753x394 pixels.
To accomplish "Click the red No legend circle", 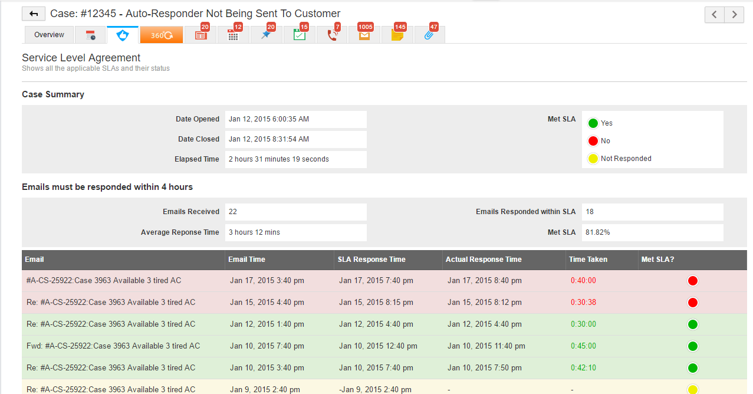I will click(x=593, y=141).
